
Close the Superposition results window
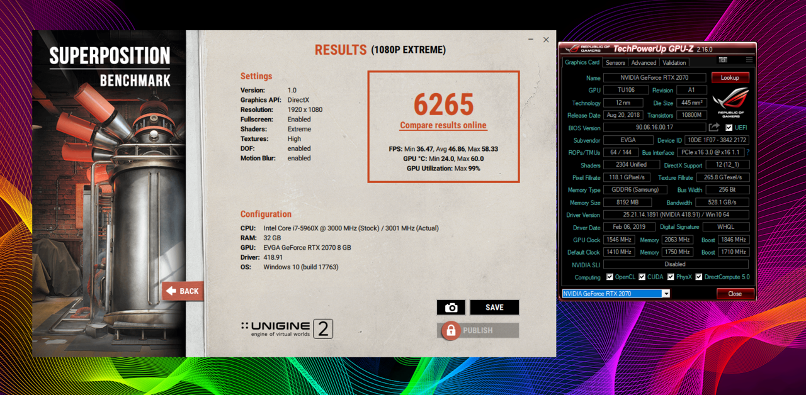click(546, 40)
